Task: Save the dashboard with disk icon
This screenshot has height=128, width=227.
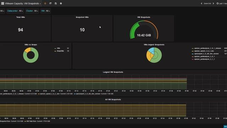Action: point(56,3)
